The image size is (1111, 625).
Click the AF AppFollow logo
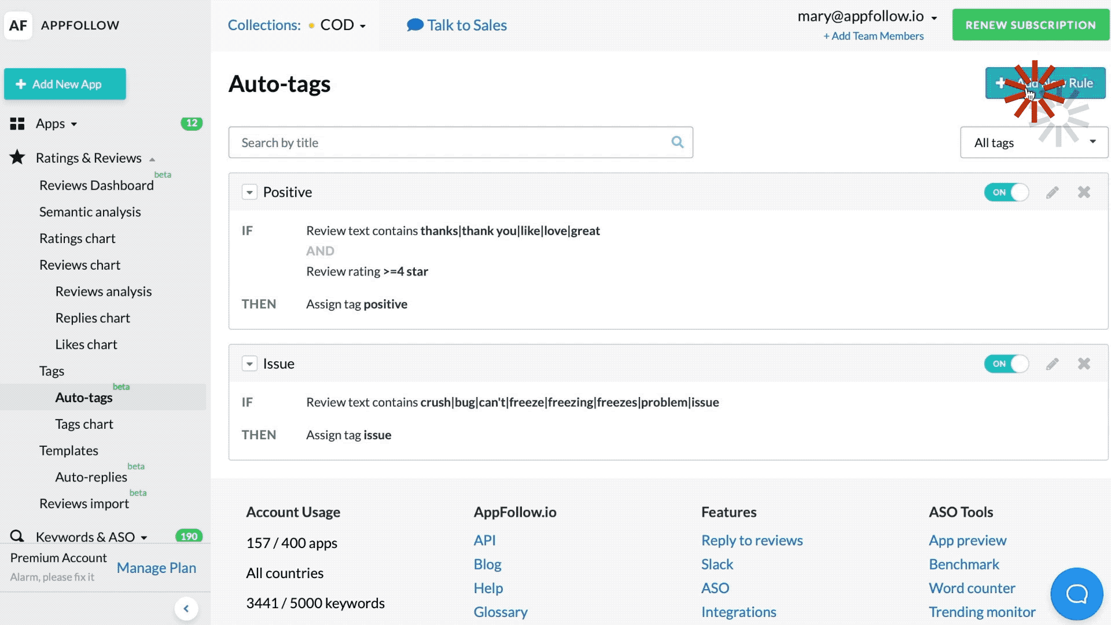click(18, 25)
